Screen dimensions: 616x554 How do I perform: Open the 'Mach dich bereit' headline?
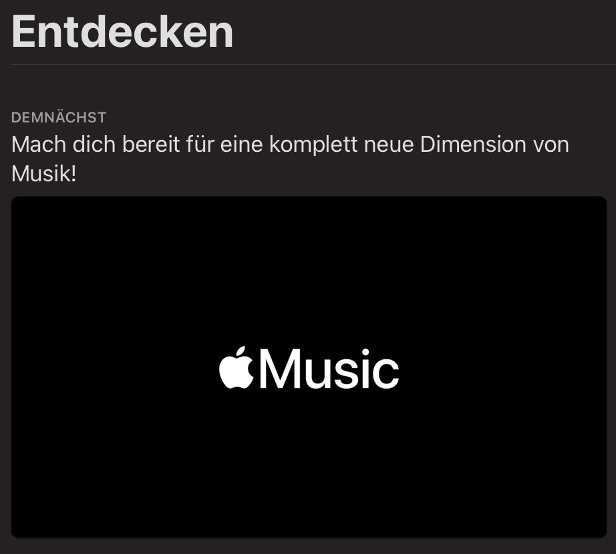(x=290, y=159)
